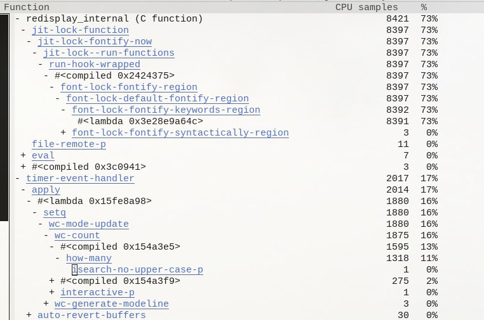Screen dimensions: 484x320
Task: Collapse the timer-event-handler entry
Action: click(x=18, y=178)
